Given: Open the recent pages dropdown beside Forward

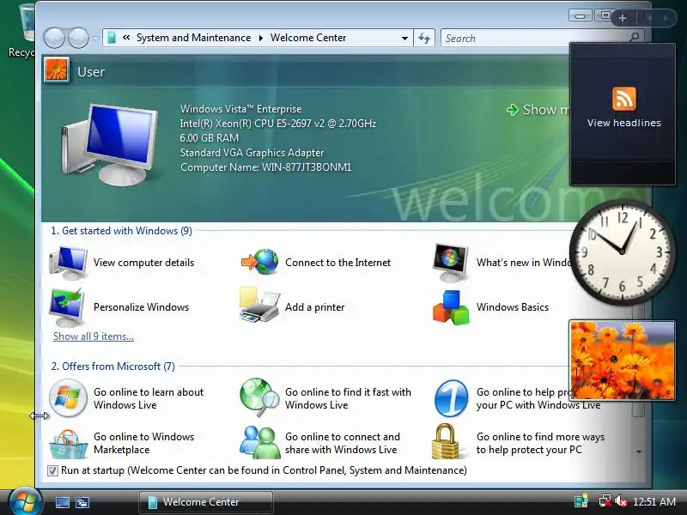Looking at the screenshot, I should pos(95,38).
